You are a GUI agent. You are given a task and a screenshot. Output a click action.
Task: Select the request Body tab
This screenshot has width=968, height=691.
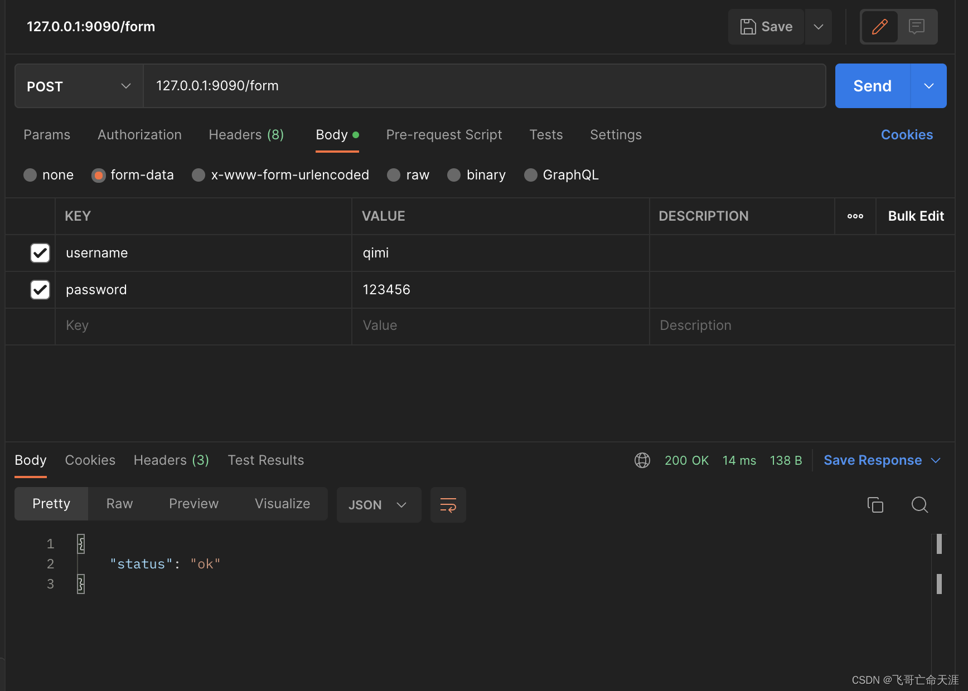[337, 135]
